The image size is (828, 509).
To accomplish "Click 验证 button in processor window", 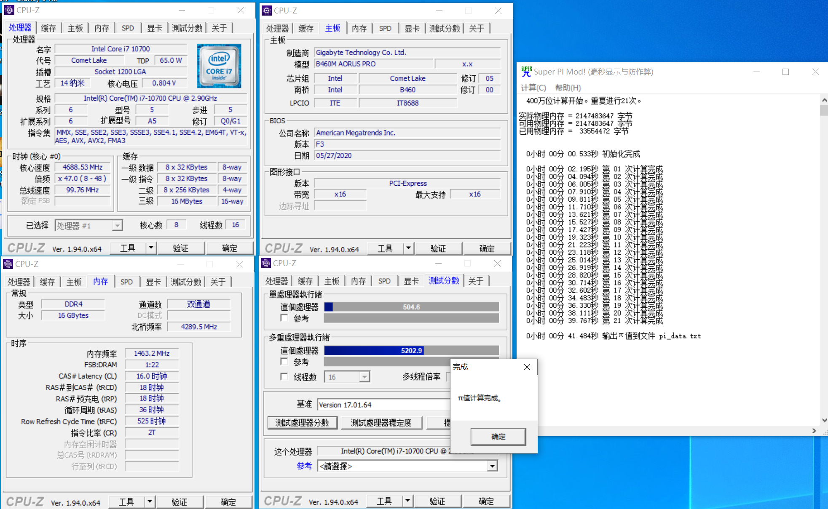I will click(x=181, y=248).
